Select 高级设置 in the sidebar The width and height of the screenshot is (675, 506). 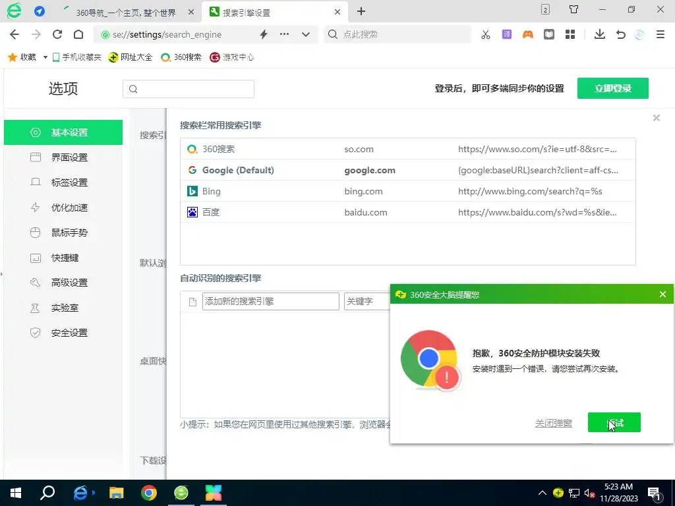[x=63, y=283]
